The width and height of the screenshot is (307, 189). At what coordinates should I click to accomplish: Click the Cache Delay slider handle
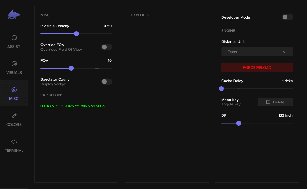pyautogui.click(x=222, y=89)
